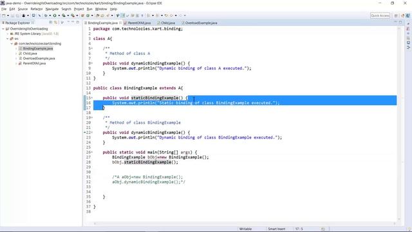The image size is (412, 232).
Task: Open the Project menu
Action: [79, 9]
